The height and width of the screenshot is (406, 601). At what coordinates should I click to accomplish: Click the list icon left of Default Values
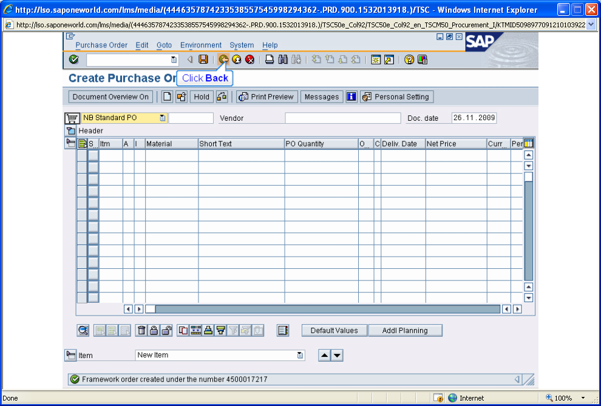283,331
